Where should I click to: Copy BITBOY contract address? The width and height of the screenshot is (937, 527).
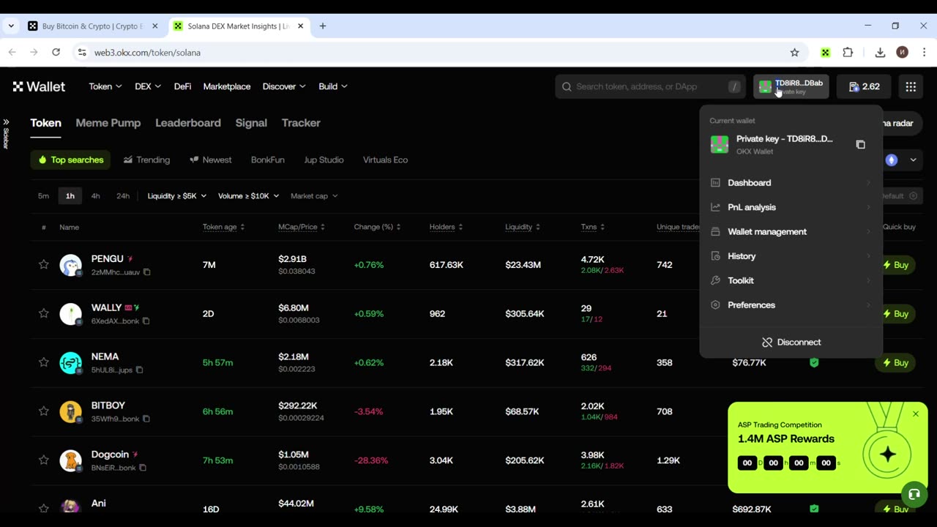[146, 419]
